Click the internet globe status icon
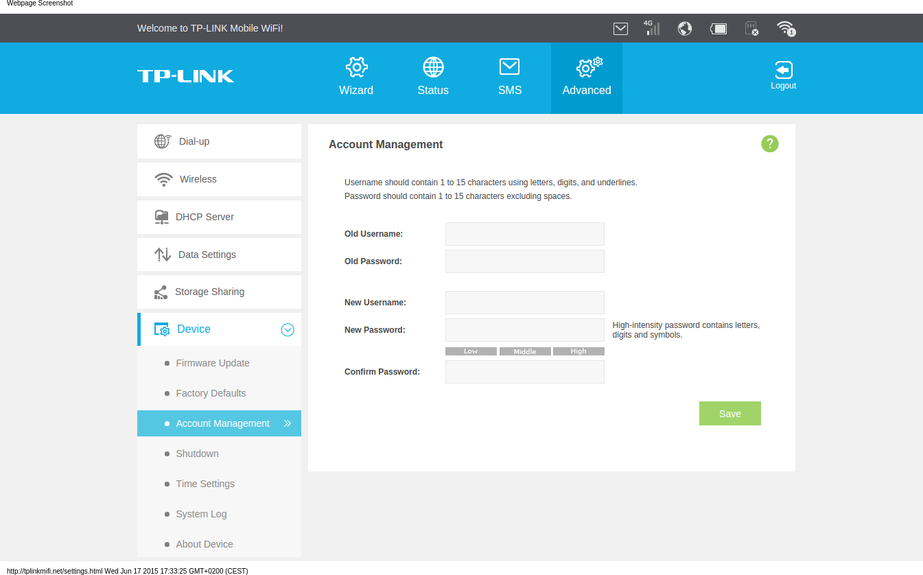The image size is (923, 575). 684,29
